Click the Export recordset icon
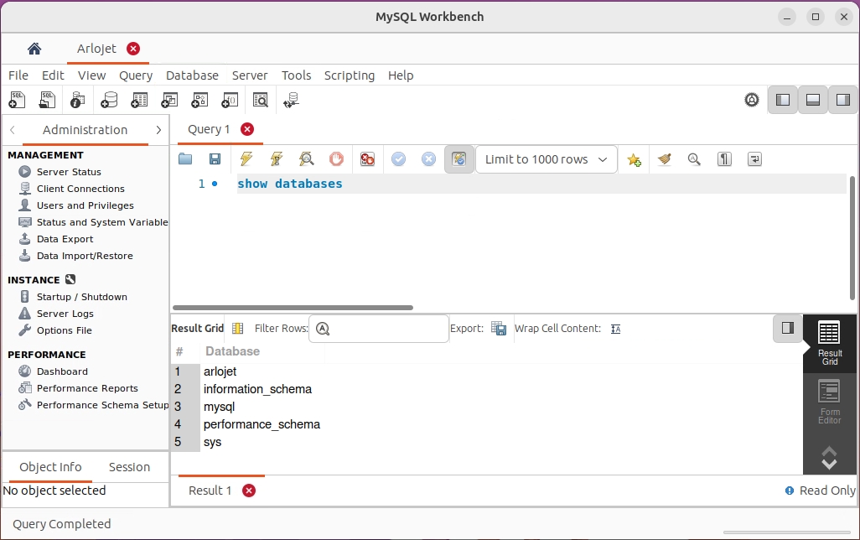 pyautogui.click(x=499, y=329)
